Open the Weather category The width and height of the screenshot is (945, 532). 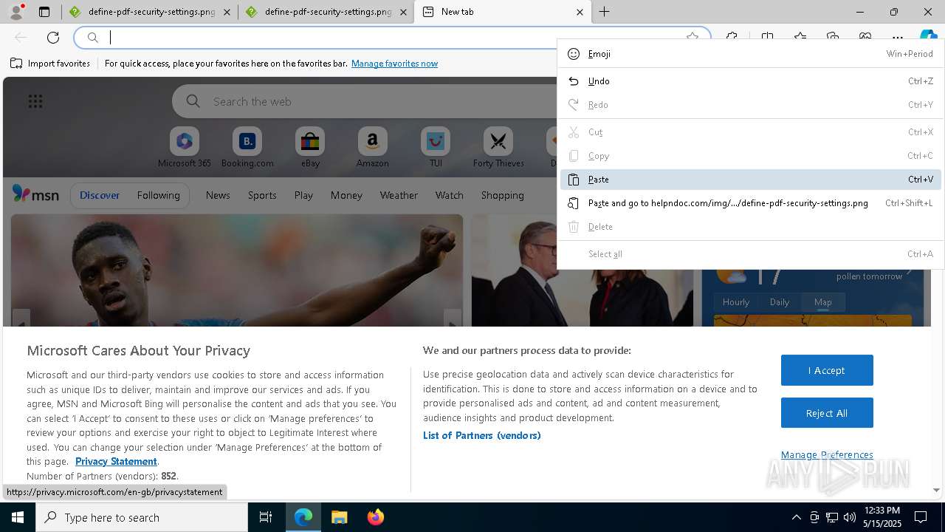coord(399,195)
